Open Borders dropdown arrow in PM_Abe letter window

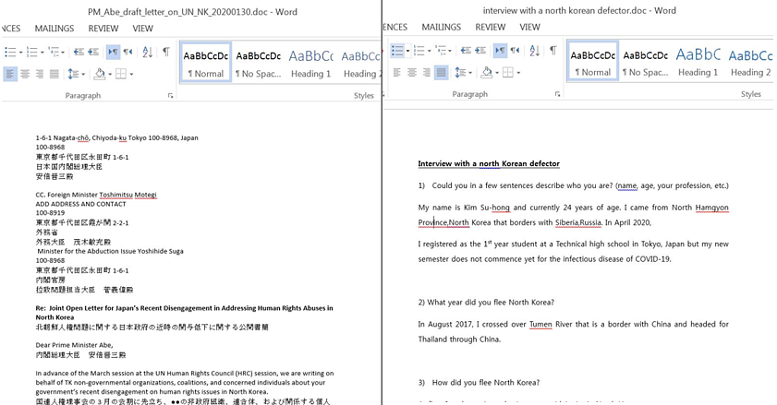pyautogui.click(x=131, y=75)
